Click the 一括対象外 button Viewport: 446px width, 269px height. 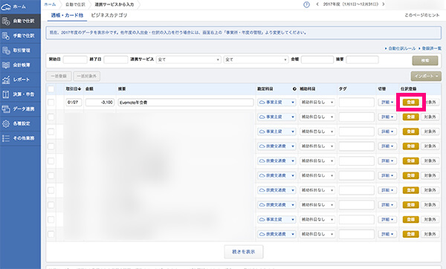point(87,77)
